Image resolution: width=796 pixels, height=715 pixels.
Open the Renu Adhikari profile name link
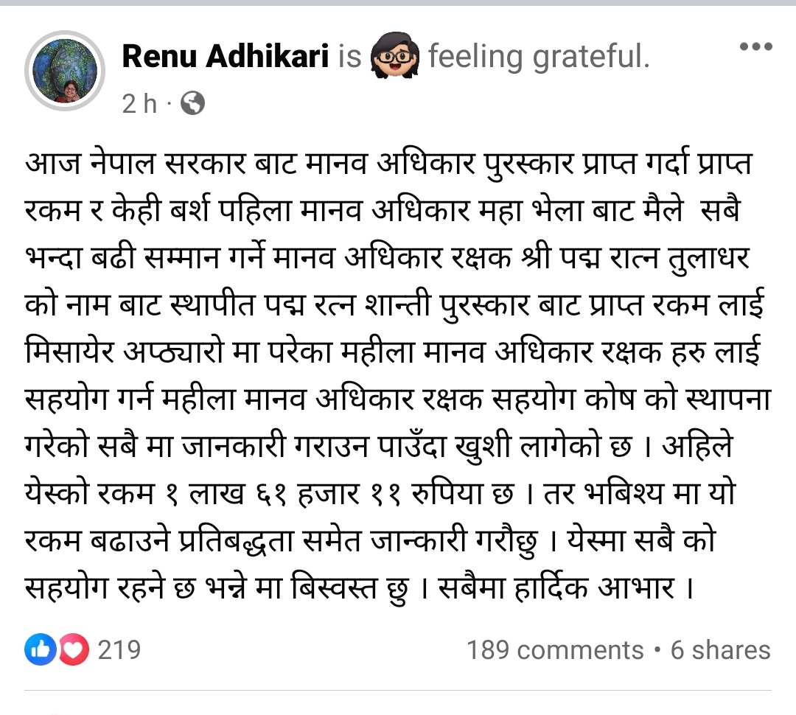226,55
